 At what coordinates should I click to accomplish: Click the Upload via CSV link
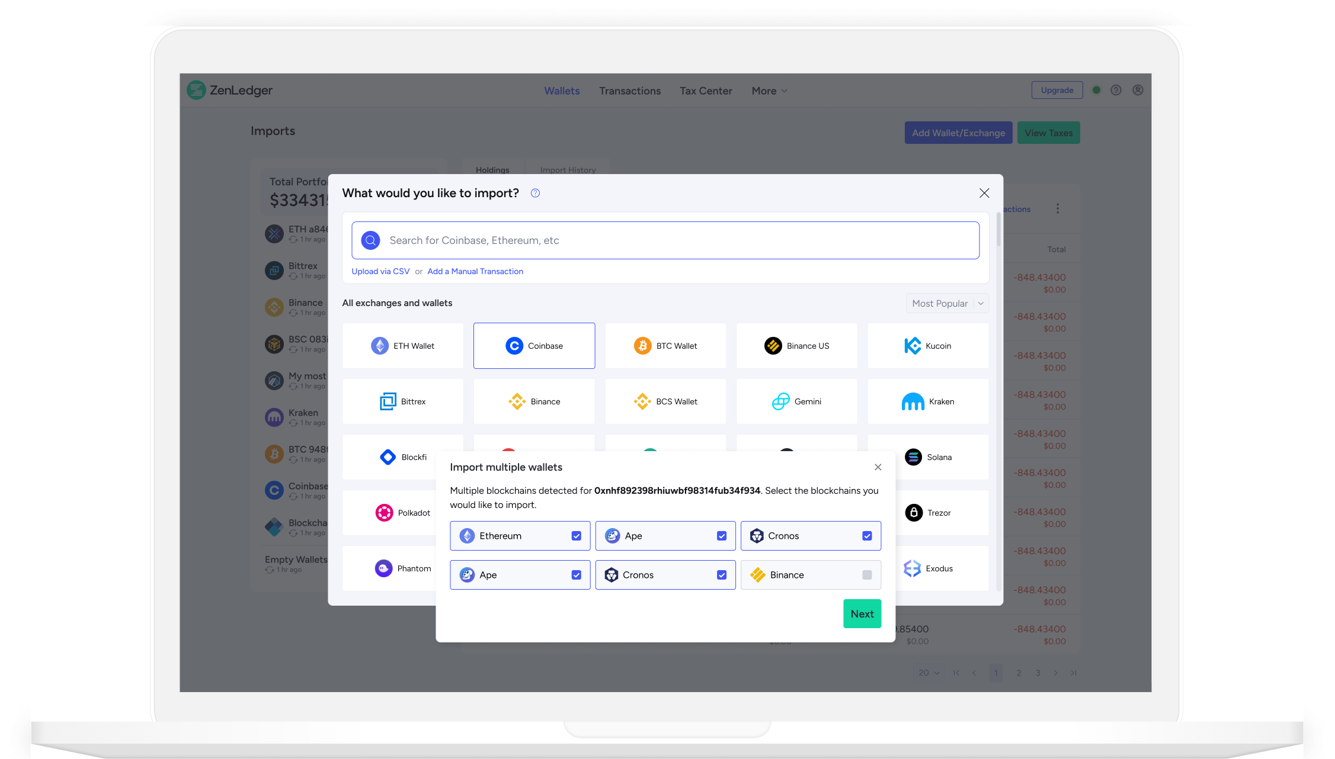(380, 271)
